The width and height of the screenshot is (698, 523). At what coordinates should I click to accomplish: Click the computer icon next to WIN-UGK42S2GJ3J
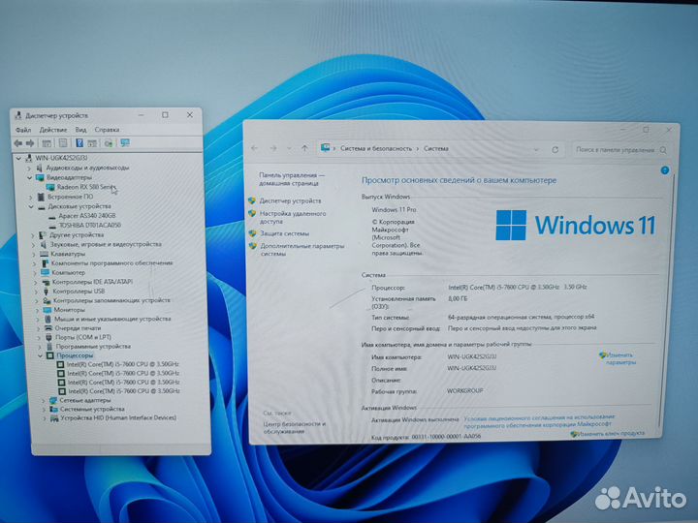[x=29, y=158]
